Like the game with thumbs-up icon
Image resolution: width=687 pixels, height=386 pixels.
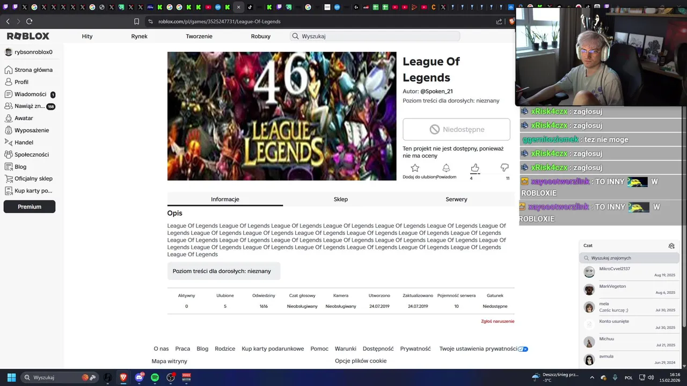click(x=475, y=168)
